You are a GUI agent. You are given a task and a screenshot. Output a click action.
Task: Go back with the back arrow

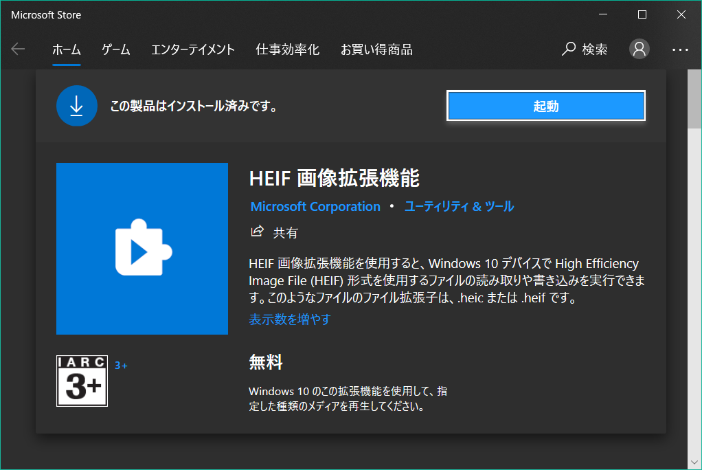[x=18, y=49]
